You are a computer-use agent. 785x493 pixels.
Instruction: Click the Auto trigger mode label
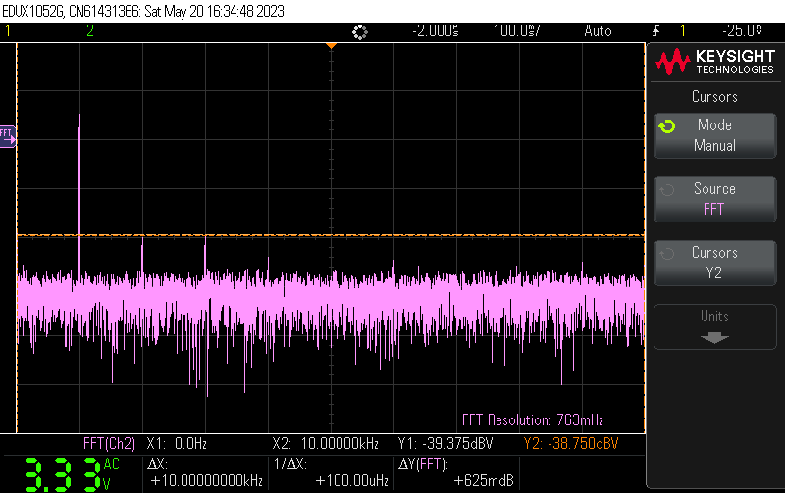coord(598,31)
